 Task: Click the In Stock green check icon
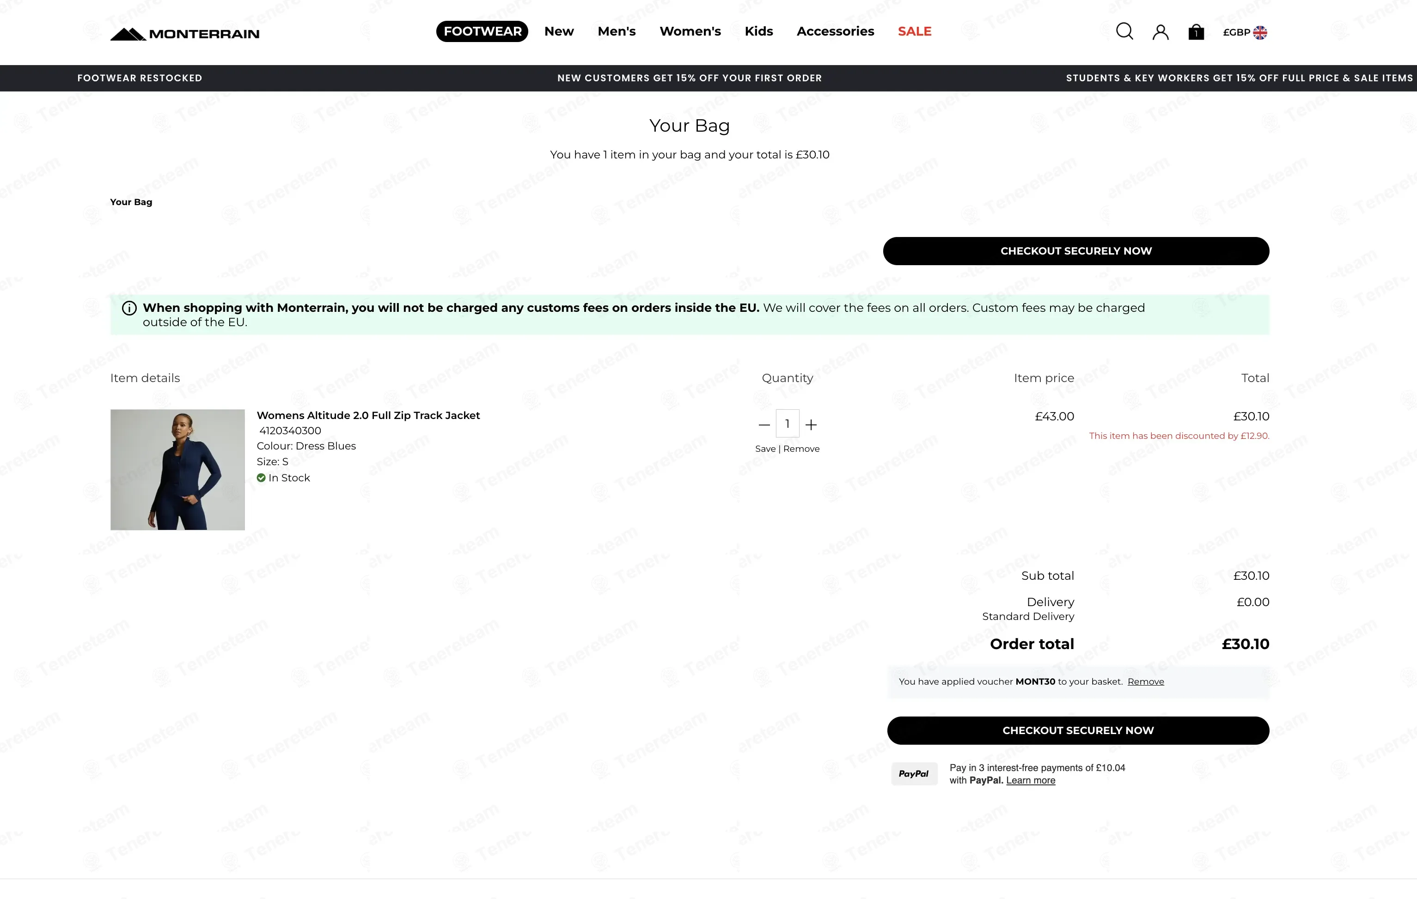click(261, 478)
